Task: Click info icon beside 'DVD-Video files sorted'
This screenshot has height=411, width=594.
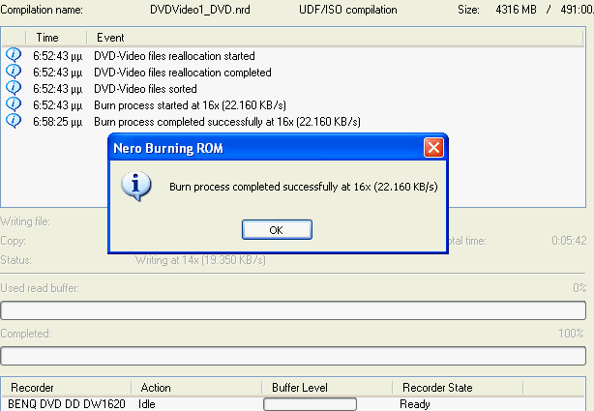Action: (x=14, y=89)
